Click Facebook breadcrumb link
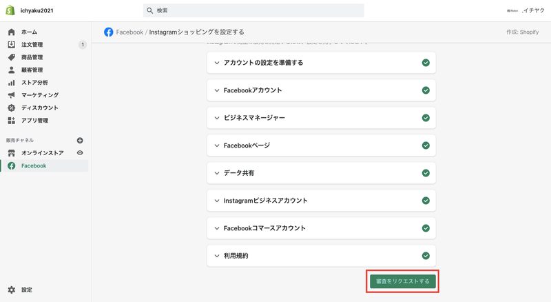 [x=129, y=32]
